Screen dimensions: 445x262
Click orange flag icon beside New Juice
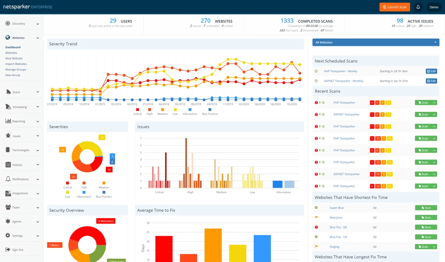316,217
